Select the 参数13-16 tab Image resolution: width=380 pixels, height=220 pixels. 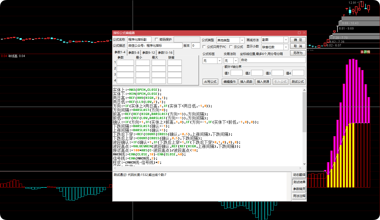pyautogui.click(x=165, y=52)
